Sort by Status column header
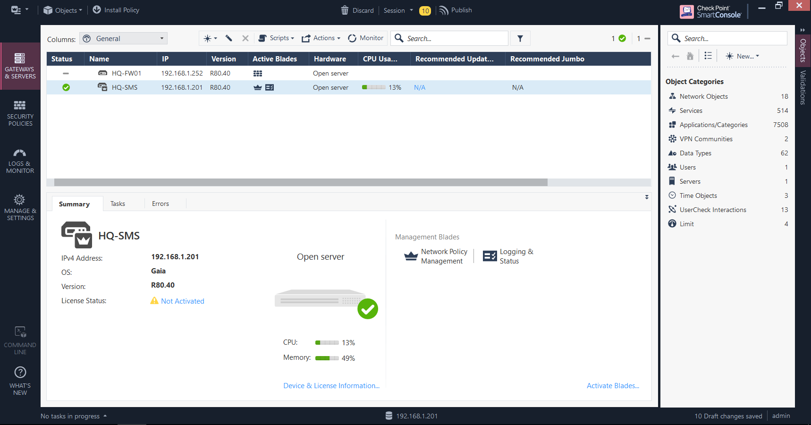This screenshot has width=811, height=425. click(65, 59)
